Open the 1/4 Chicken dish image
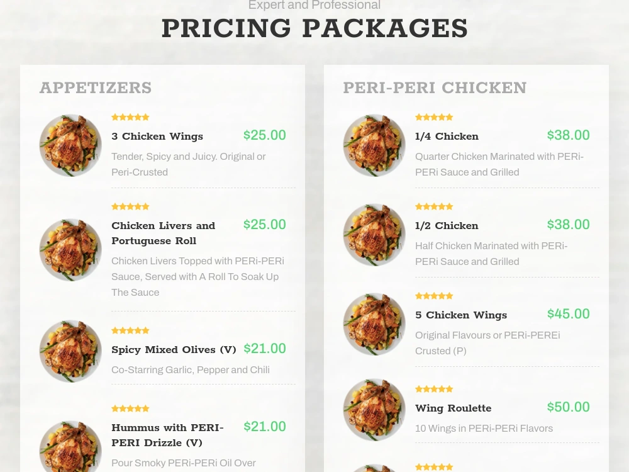Viewport: 629px width, 472px height. point(374,145)
